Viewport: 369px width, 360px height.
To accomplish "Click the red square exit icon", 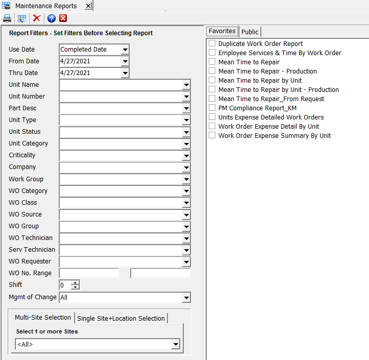I will 63,18.
